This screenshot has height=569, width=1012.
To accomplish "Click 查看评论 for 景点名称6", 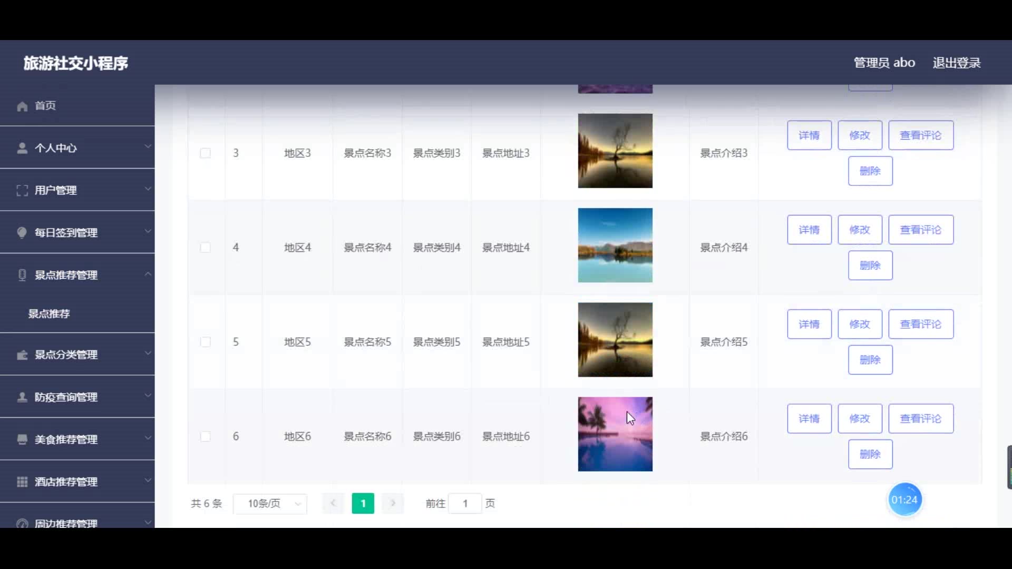I will click(x=921, y=418).
